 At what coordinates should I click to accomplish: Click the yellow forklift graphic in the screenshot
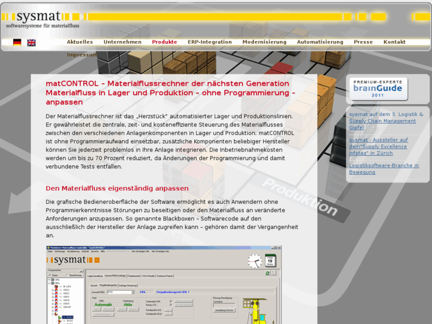click(x=255, y=311)
